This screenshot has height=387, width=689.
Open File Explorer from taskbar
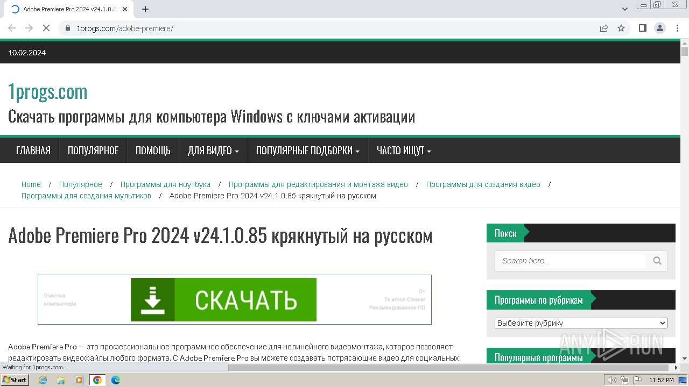[61, 380]
